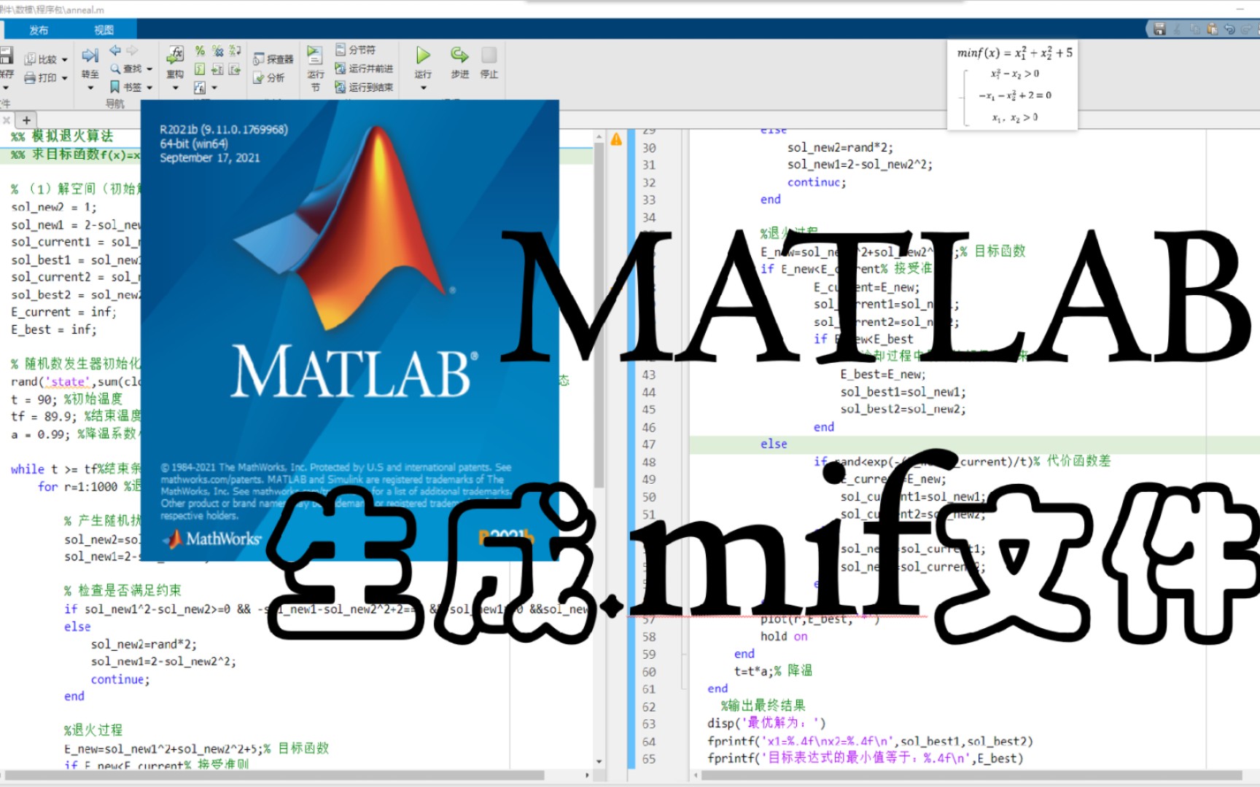
Task: Click the comment (%) icon
Action: click(200, 50)
